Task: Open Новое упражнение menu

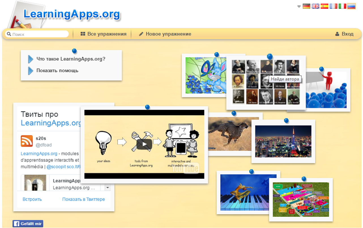Action: coord(165,34)
